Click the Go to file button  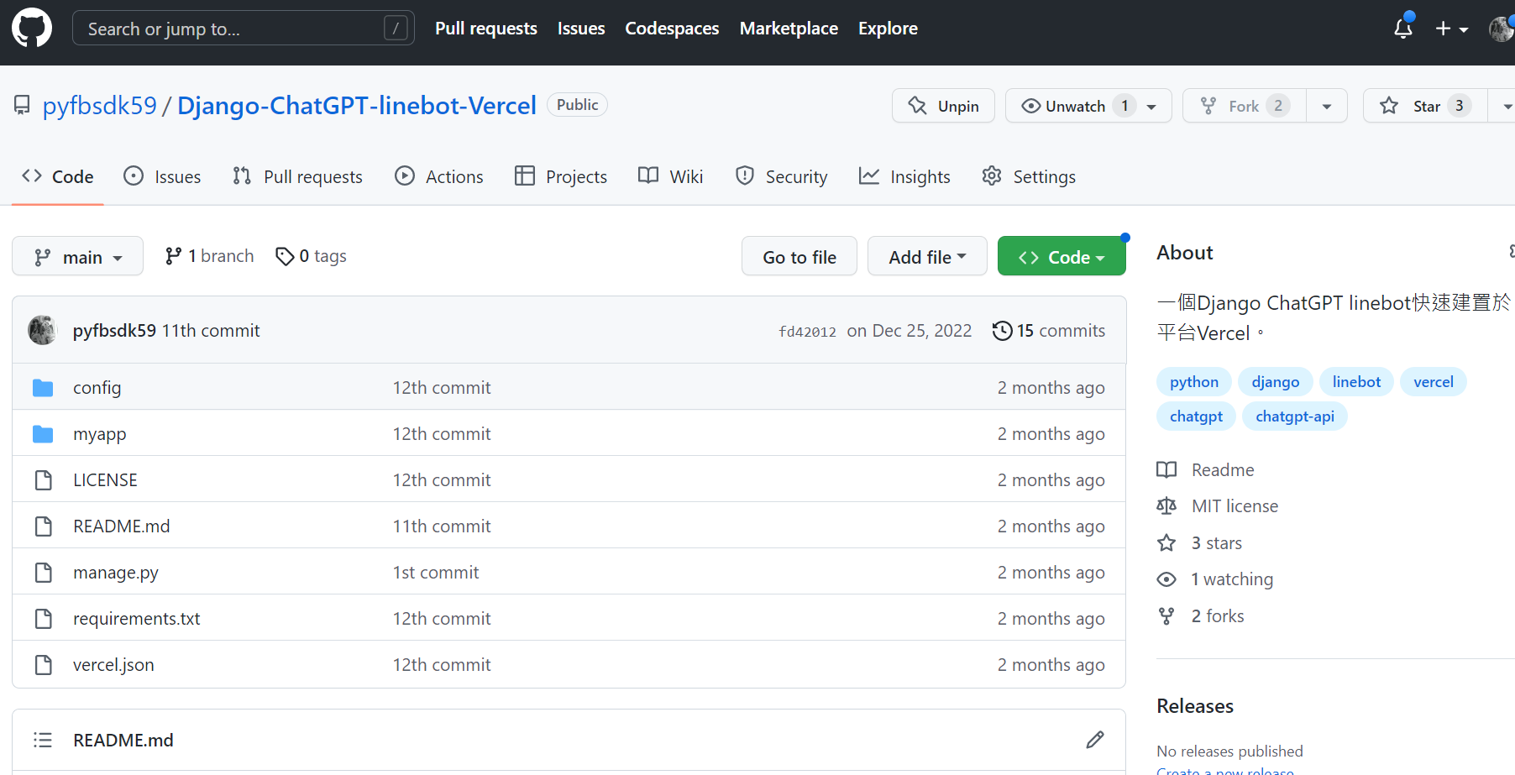tap(799, 256)
